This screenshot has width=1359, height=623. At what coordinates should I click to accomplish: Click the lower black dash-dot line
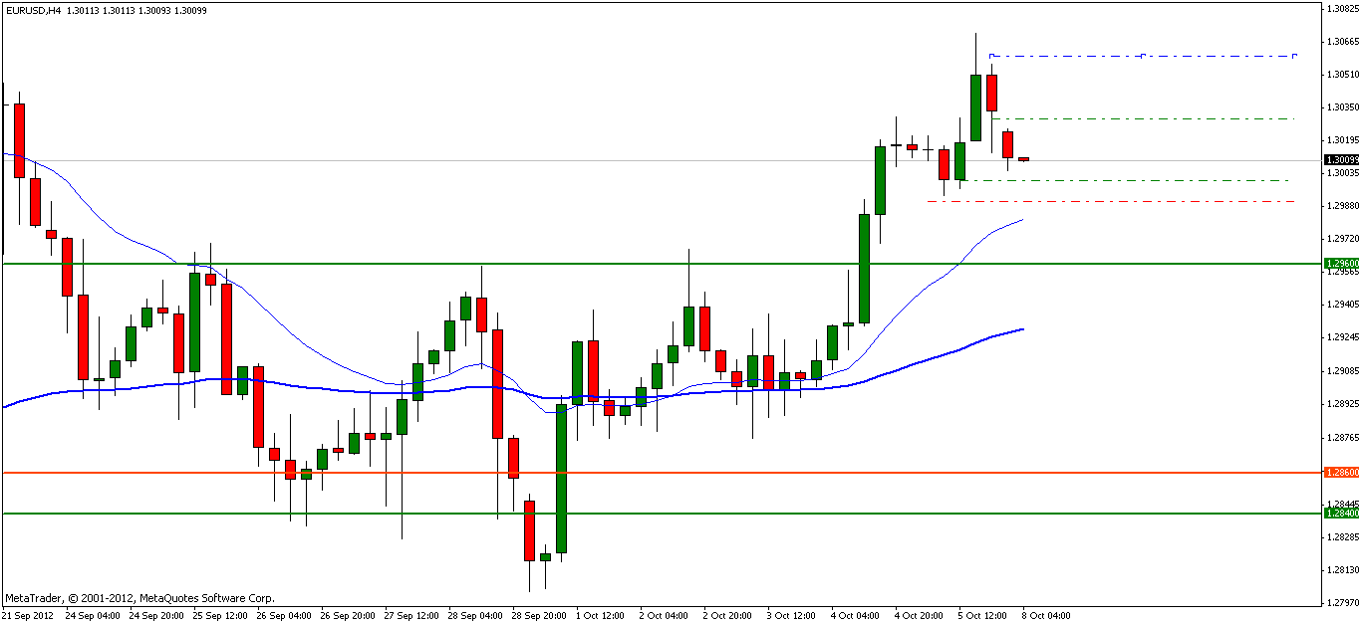tap(1128, 180)
